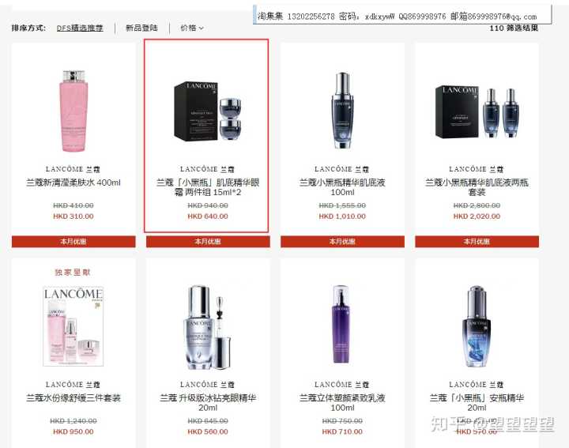Open the 价格 sort dropdown

pos(192,28)
